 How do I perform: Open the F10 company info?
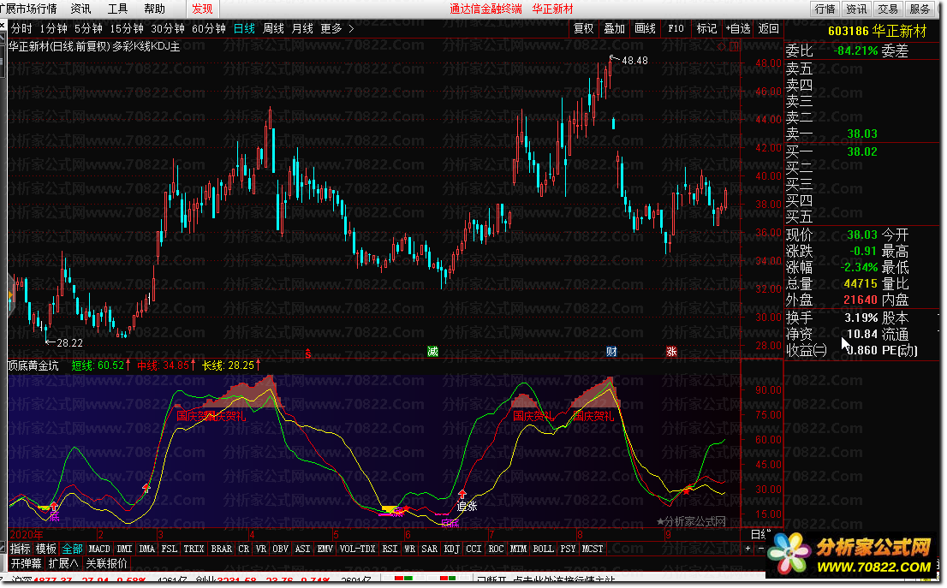[x=676, y=28]
